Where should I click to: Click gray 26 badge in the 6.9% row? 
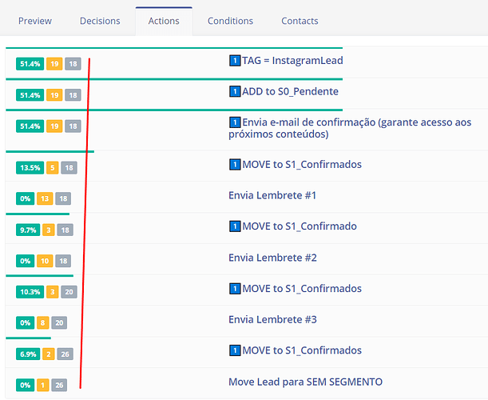65,354
